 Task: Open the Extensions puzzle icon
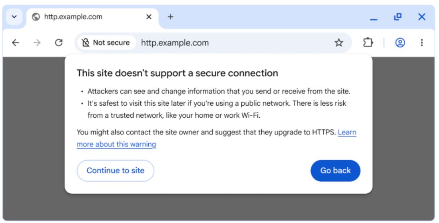click(367, 43)
